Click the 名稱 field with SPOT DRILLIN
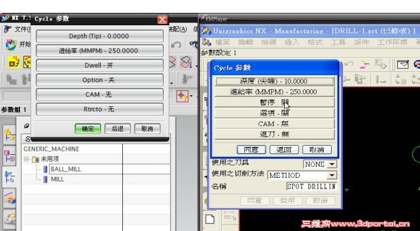Screen dimensions: 420x231 [312, 186]
